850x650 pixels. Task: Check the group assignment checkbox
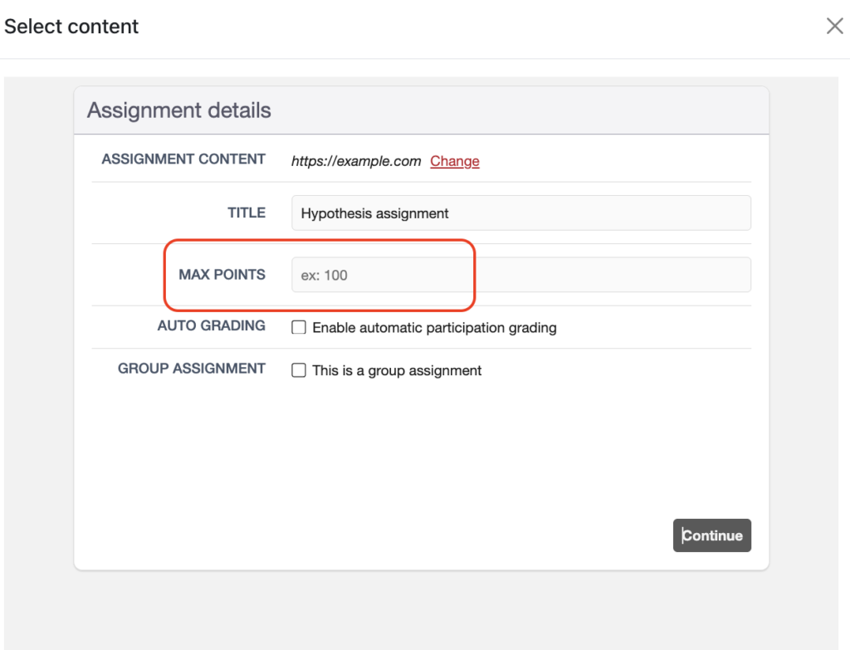[x=299, y=370]
